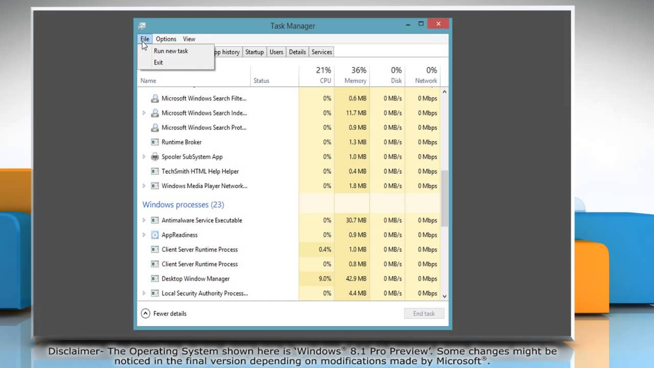Click the 42.9 MB memory value
The image size is (654, 368).
click(x=356, y=279)
